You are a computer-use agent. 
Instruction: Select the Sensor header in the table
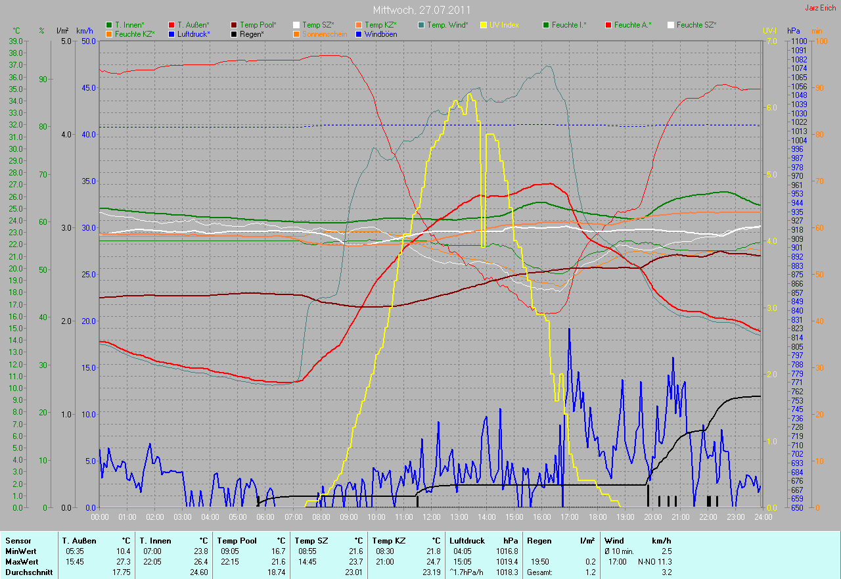click(18, 541)
